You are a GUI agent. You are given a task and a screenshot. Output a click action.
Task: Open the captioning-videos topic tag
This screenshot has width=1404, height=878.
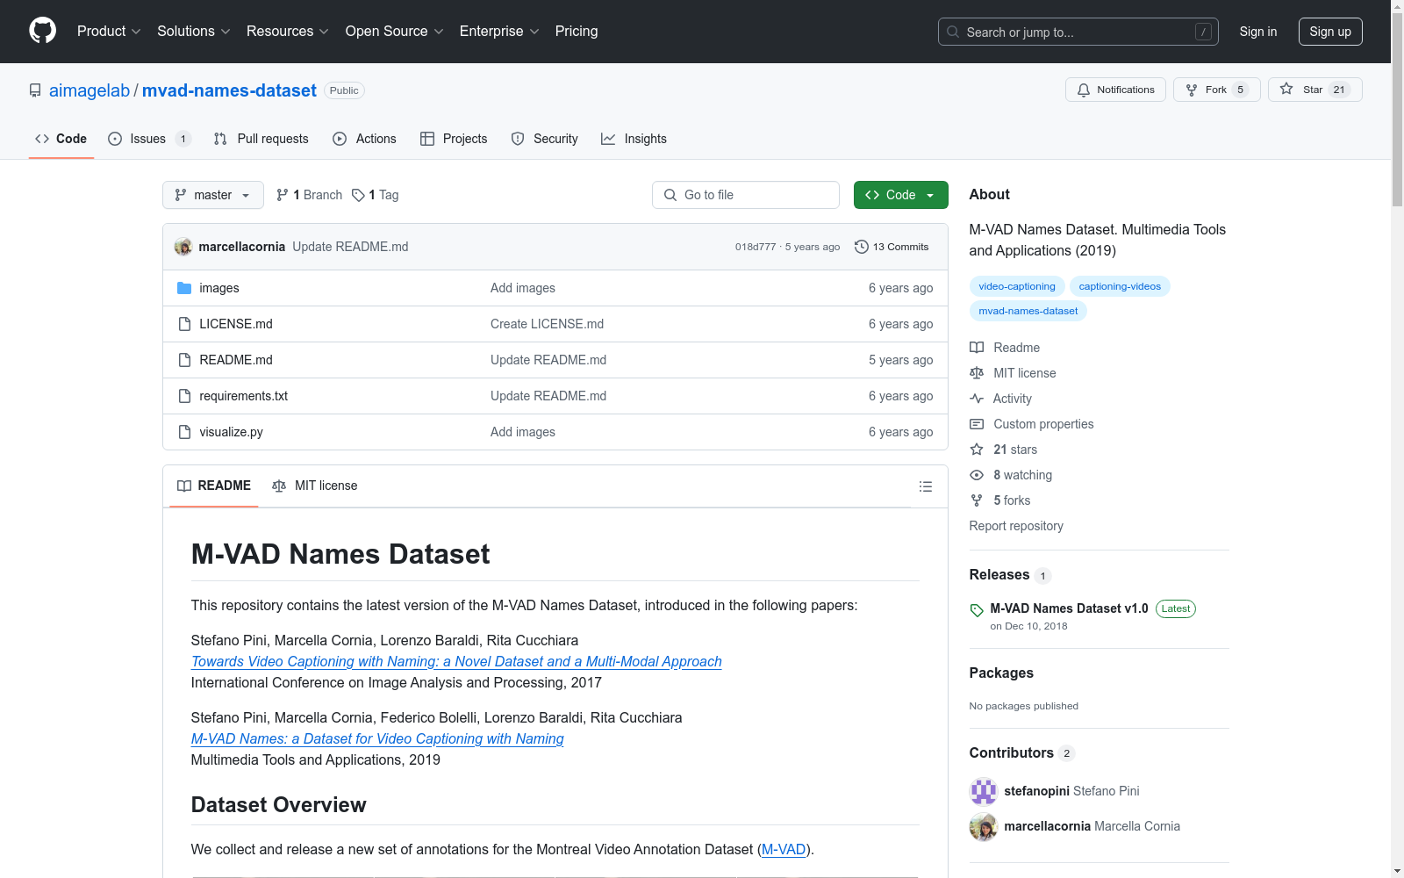1120,286
